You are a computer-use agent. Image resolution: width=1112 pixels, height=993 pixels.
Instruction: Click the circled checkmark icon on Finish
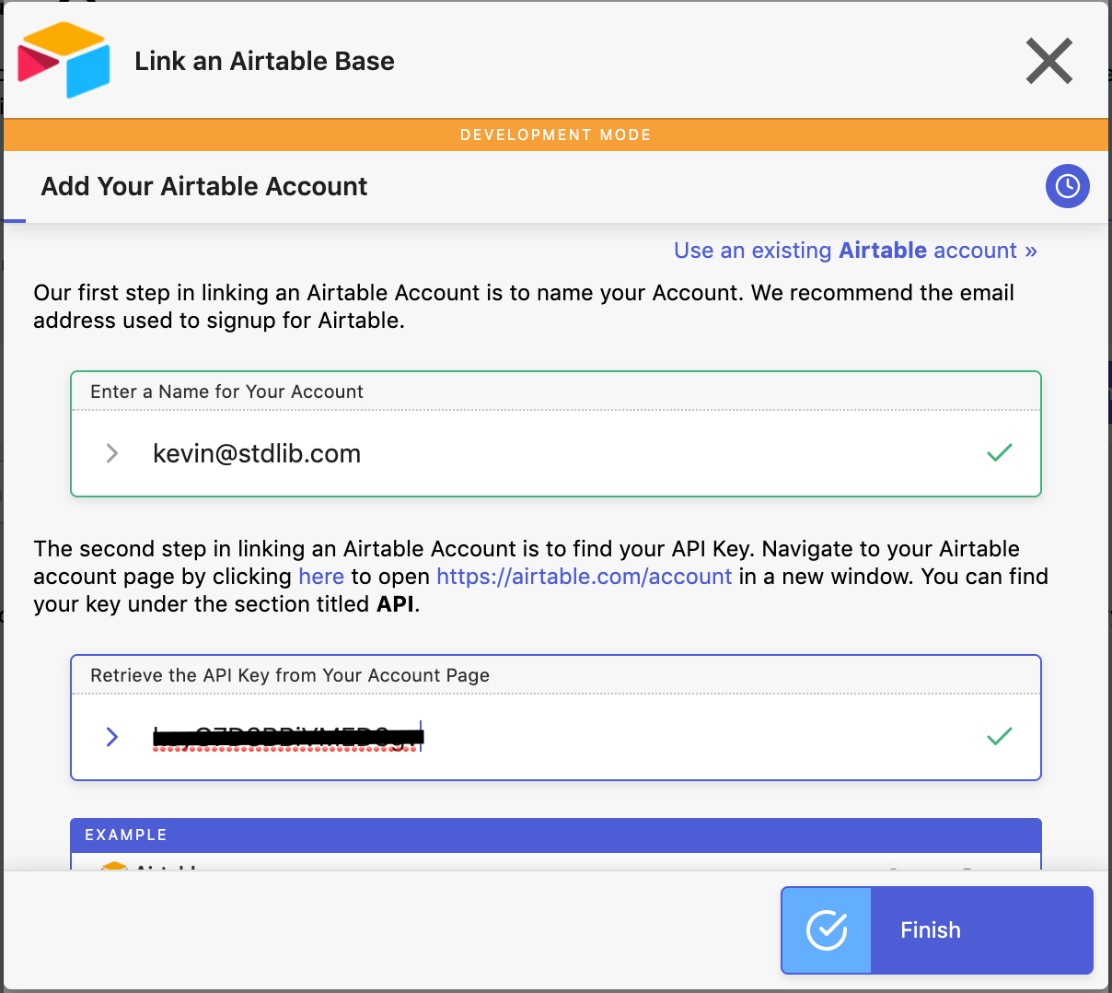tap(827, 930)
